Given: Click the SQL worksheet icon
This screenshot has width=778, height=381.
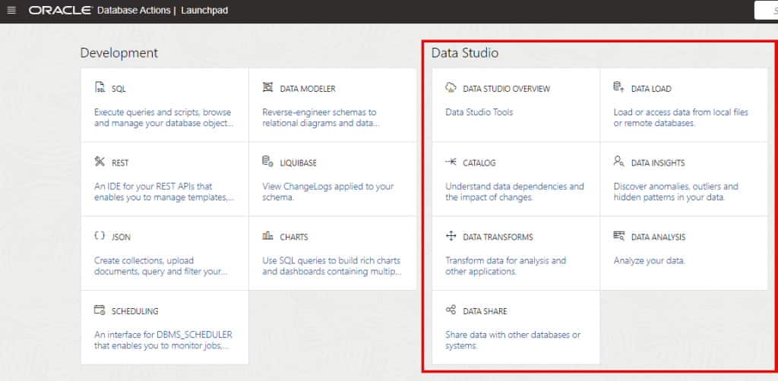Looking at the screenshot, I should tap(100, 88).
